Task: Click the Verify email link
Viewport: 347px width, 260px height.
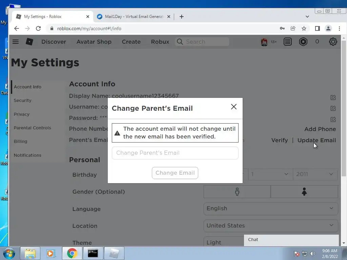Action: click(x=280, y=140)
